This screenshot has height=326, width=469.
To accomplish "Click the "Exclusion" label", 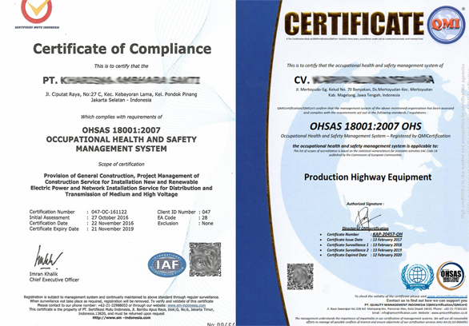I will click(168, 223).
